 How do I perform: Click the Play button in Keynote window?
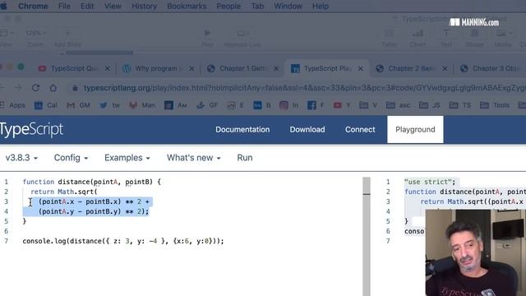pyautogui.click(x=207, y=37)
